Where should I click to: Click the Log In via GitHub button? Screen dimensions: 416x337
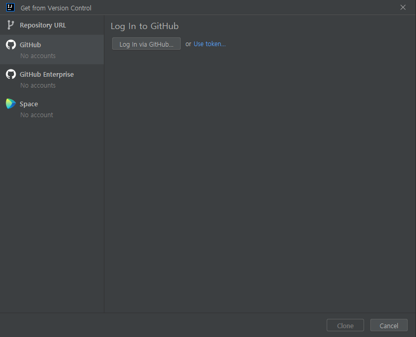pyautogui.click(x=146, y=44)
